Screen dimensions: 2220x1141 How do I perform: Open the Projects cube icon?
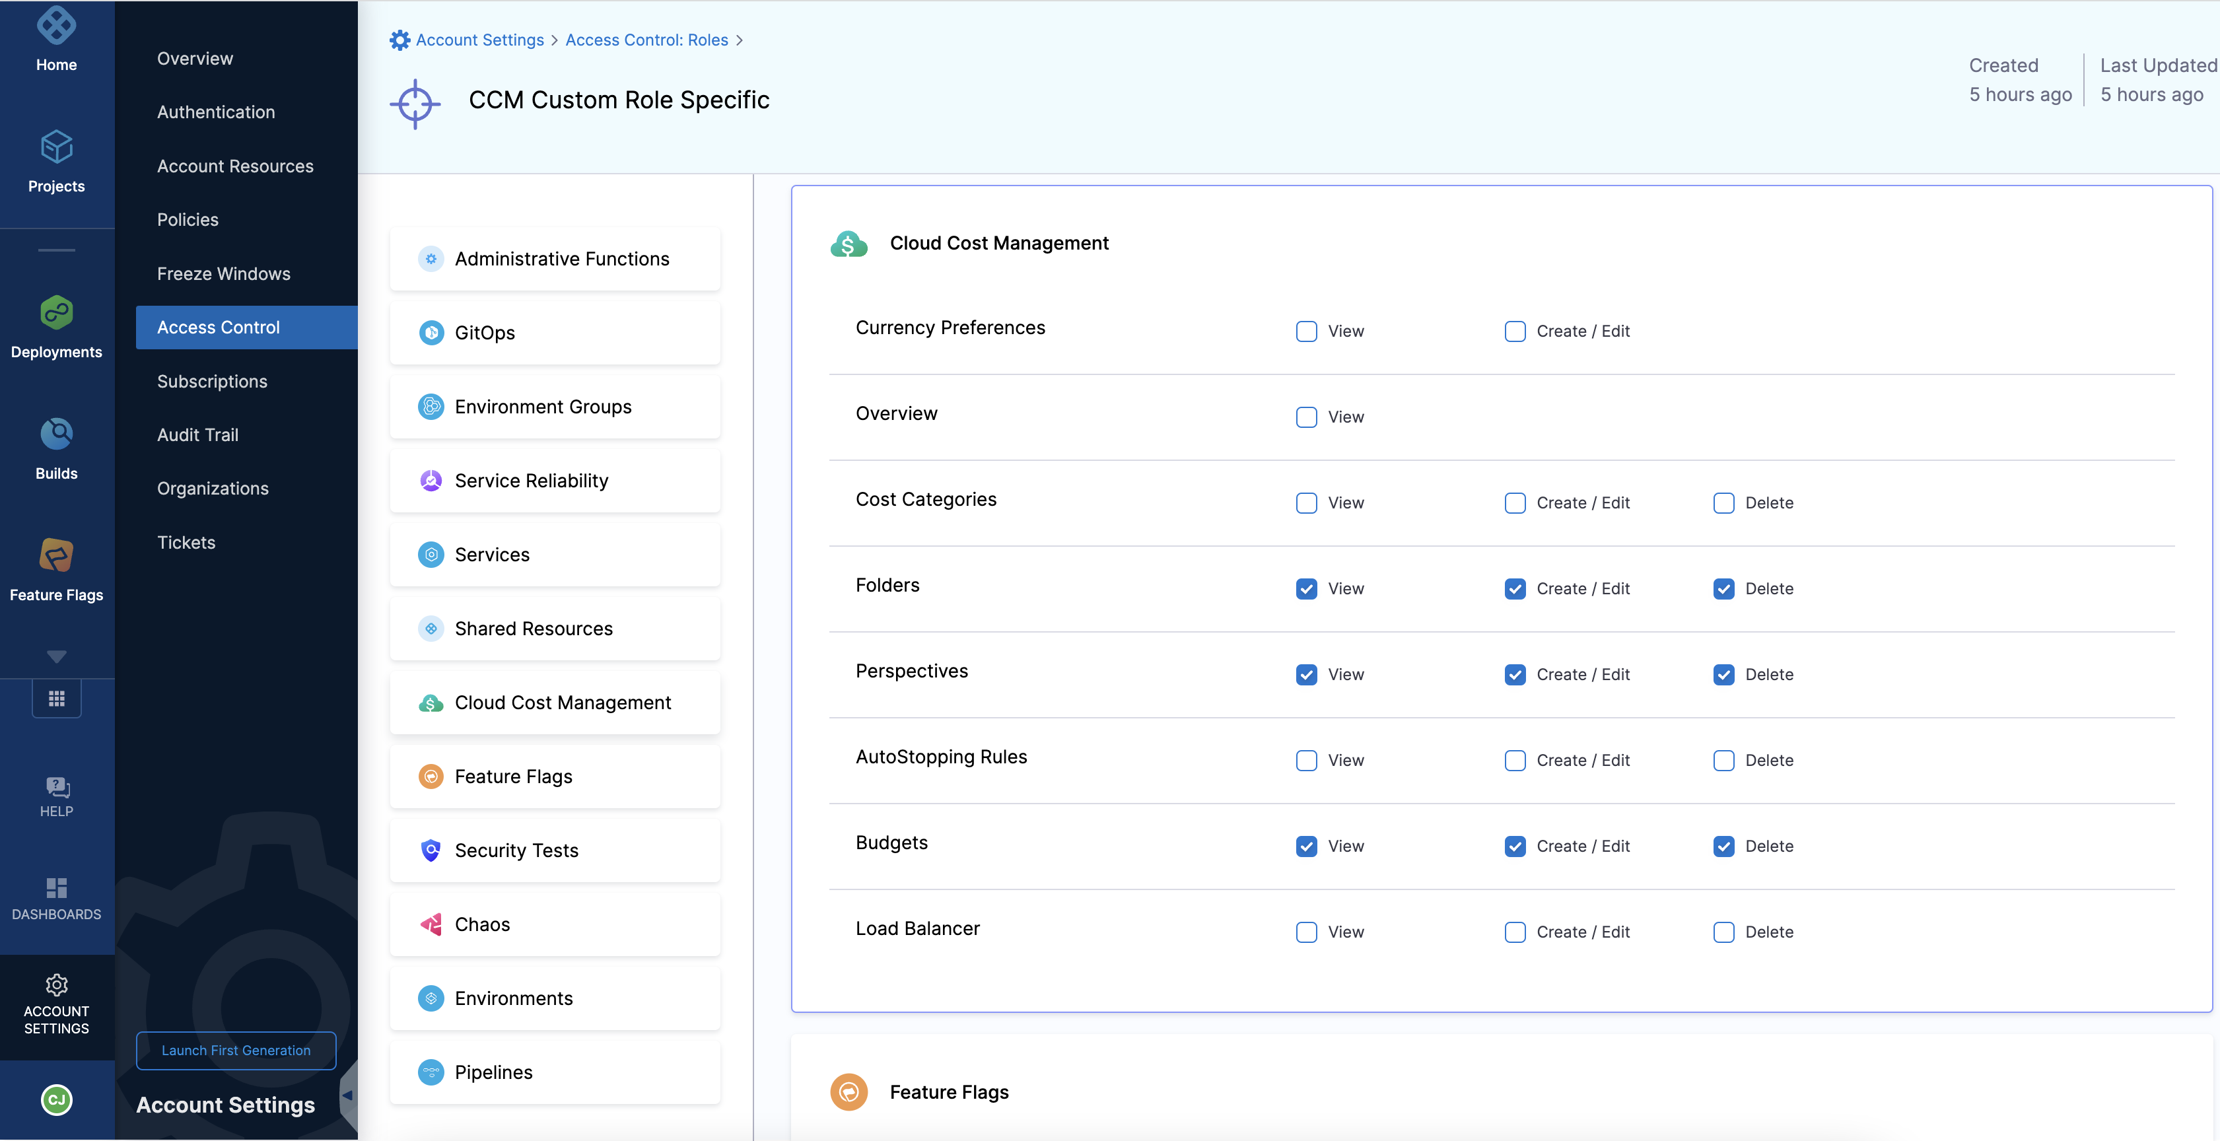point(56,147)
